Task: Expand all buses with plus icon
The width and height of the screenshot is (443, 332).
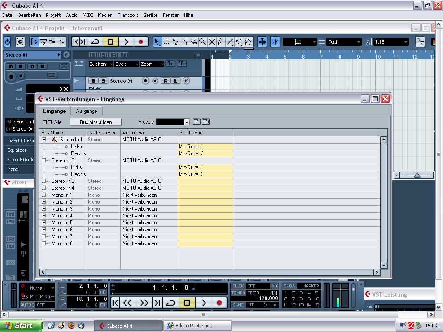Action: point(45,122)
